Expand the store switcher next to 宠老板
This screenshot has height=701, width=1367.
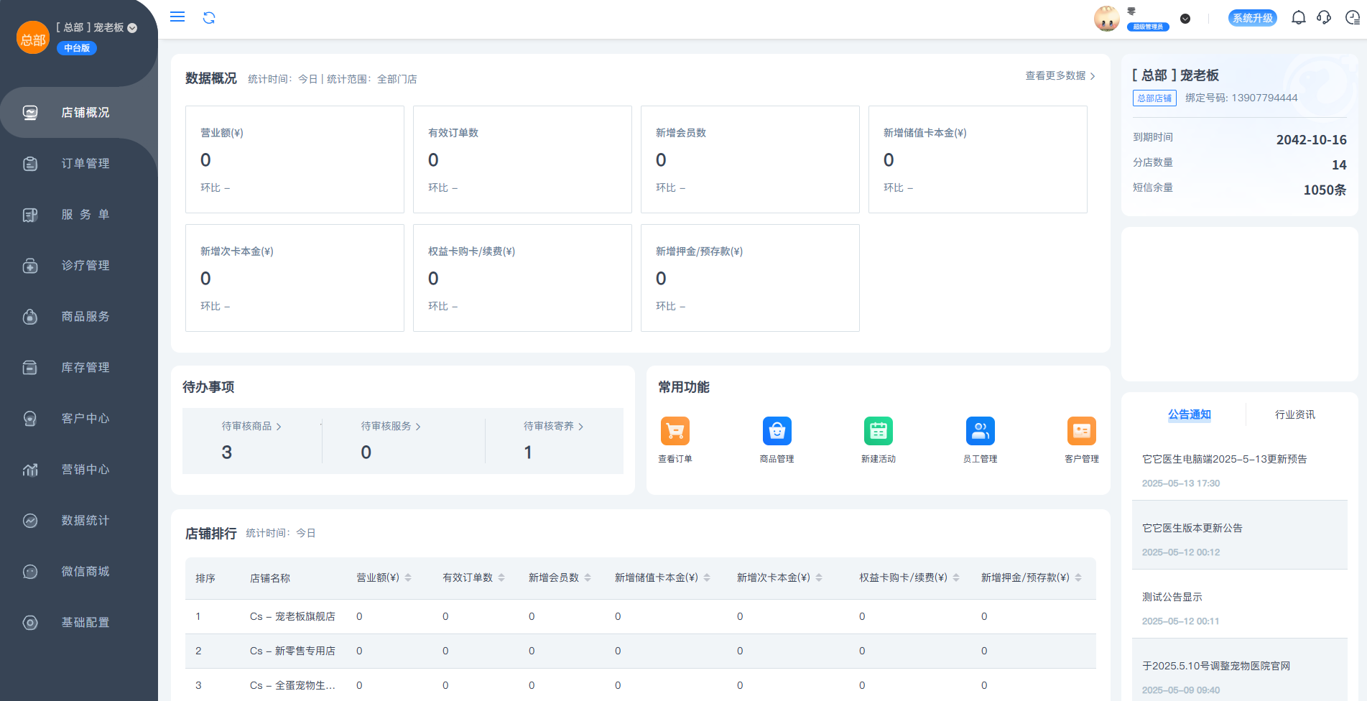pos(132,28)
